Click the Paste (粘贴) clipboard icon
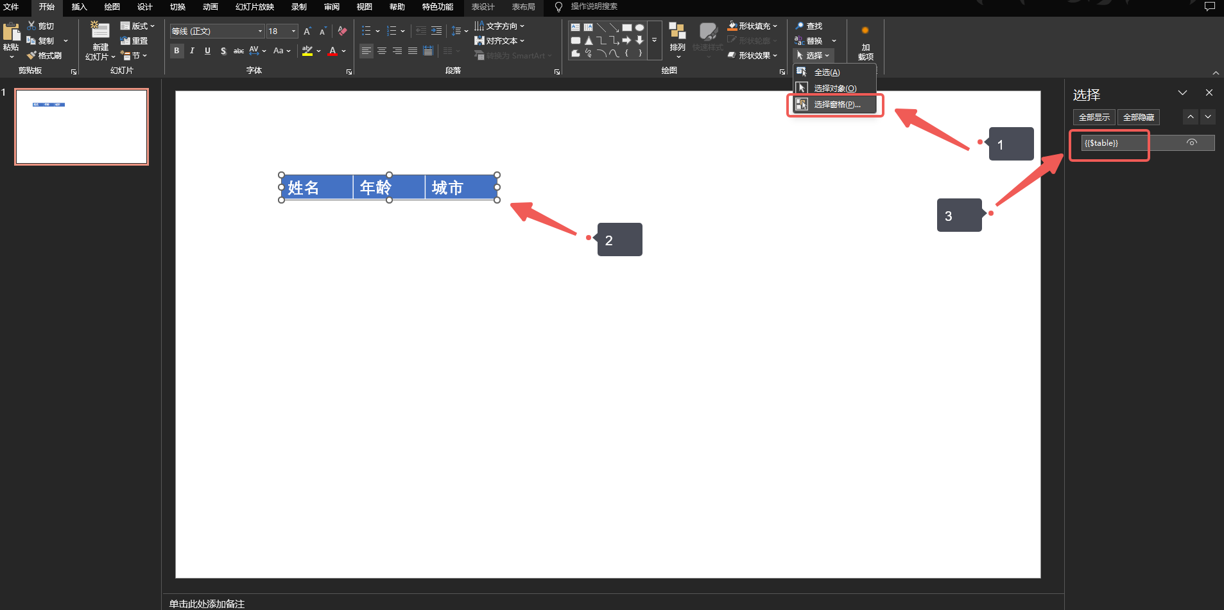This screenshot has height=610, width=1224. click(11, 32)
